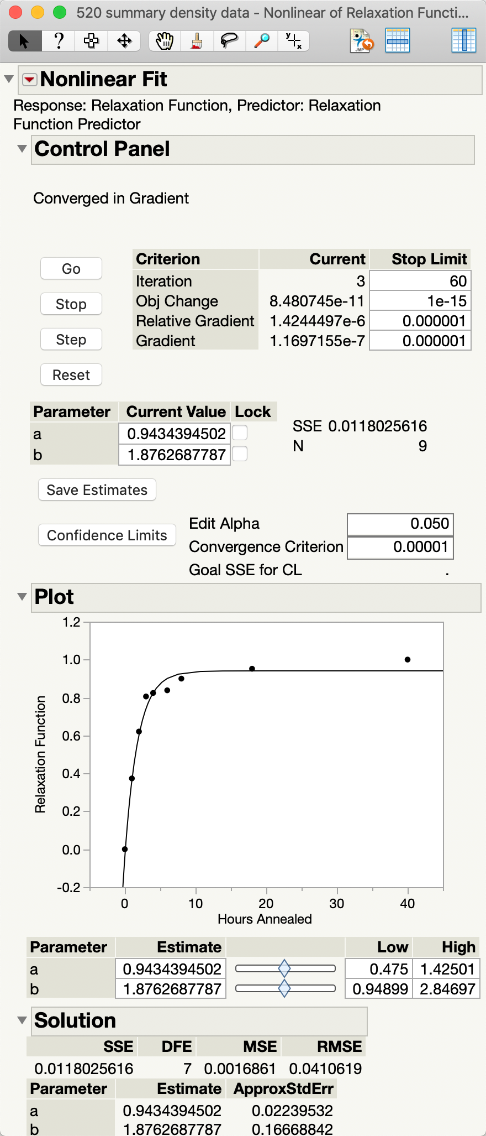Click Save Estimates

point(97,489)
